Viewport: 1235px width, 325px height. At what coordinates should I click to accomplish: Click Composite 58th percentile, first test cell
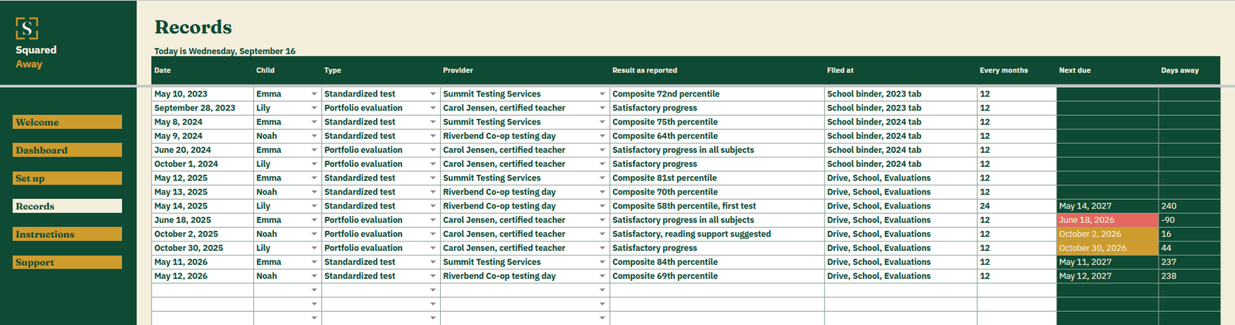pyautogui.click(x=716, y=206)
